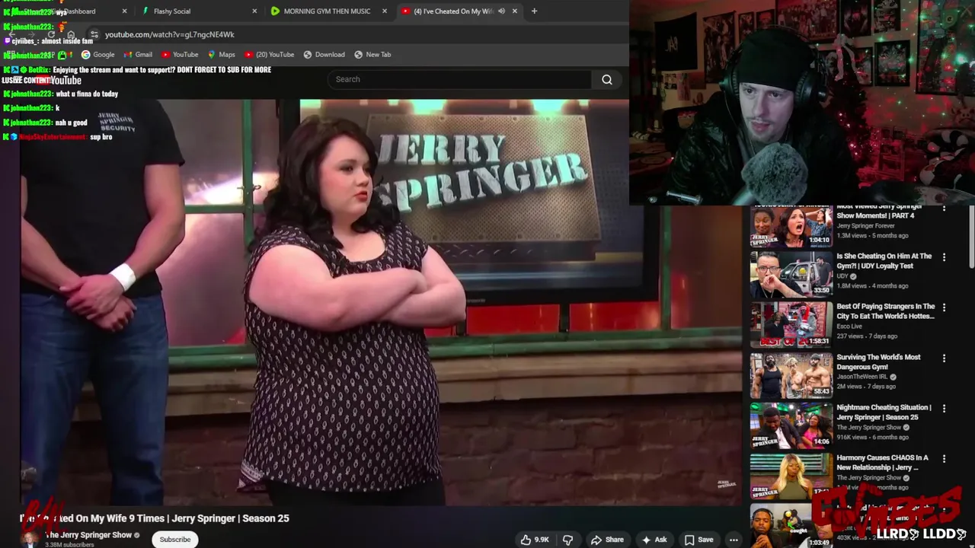The width and height of the screenshot is (975, 548).
Task: Open menu for Surviving Dangerous Gym video
Action: pos(944,358)
